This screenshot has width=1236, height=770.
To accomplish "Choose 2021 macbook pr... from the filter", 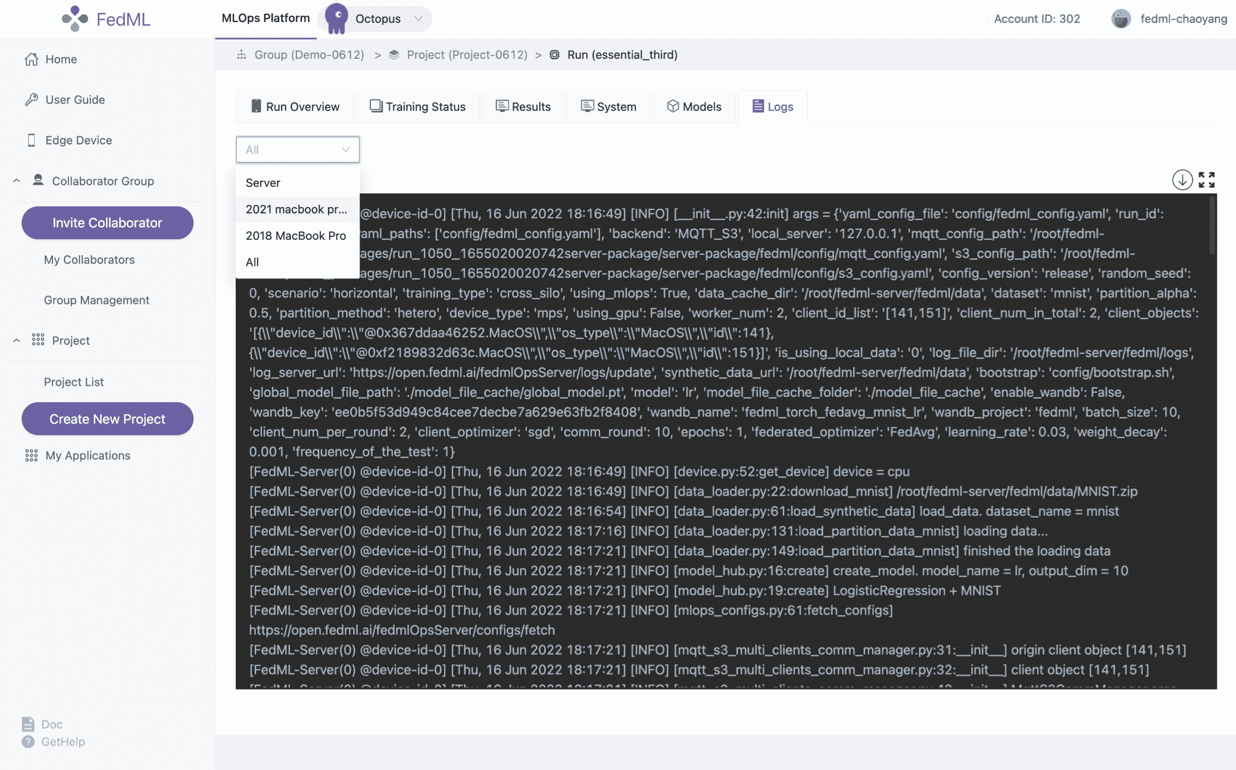I will coord(298,209).
